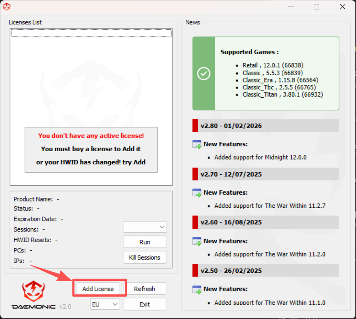Viewport: 356px width, 319px height.
Task: Exit the Daemonic application
Action: pyautogui.click(x=145, y=304)
